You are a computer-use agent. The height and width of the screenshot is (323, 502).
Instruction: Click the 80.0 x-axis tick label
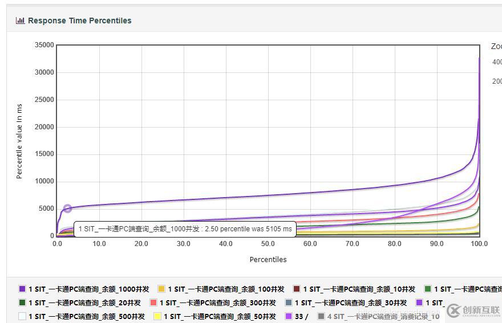tap(395, 244)
